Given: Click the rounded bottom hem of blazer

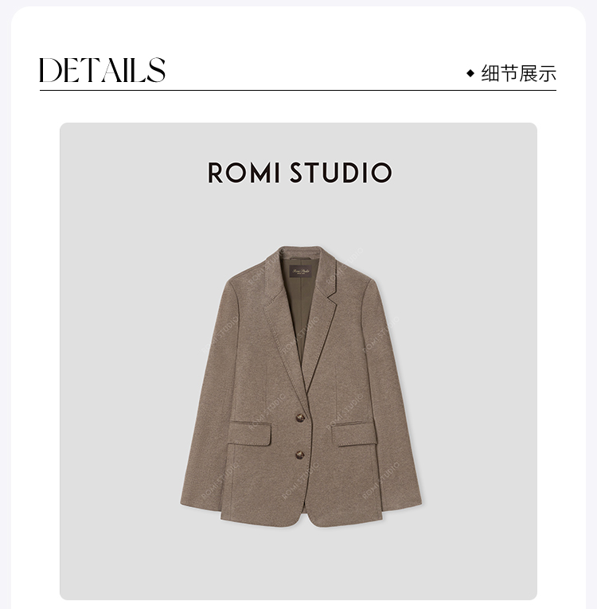Looking at the screenshot, I should [301, 518].
